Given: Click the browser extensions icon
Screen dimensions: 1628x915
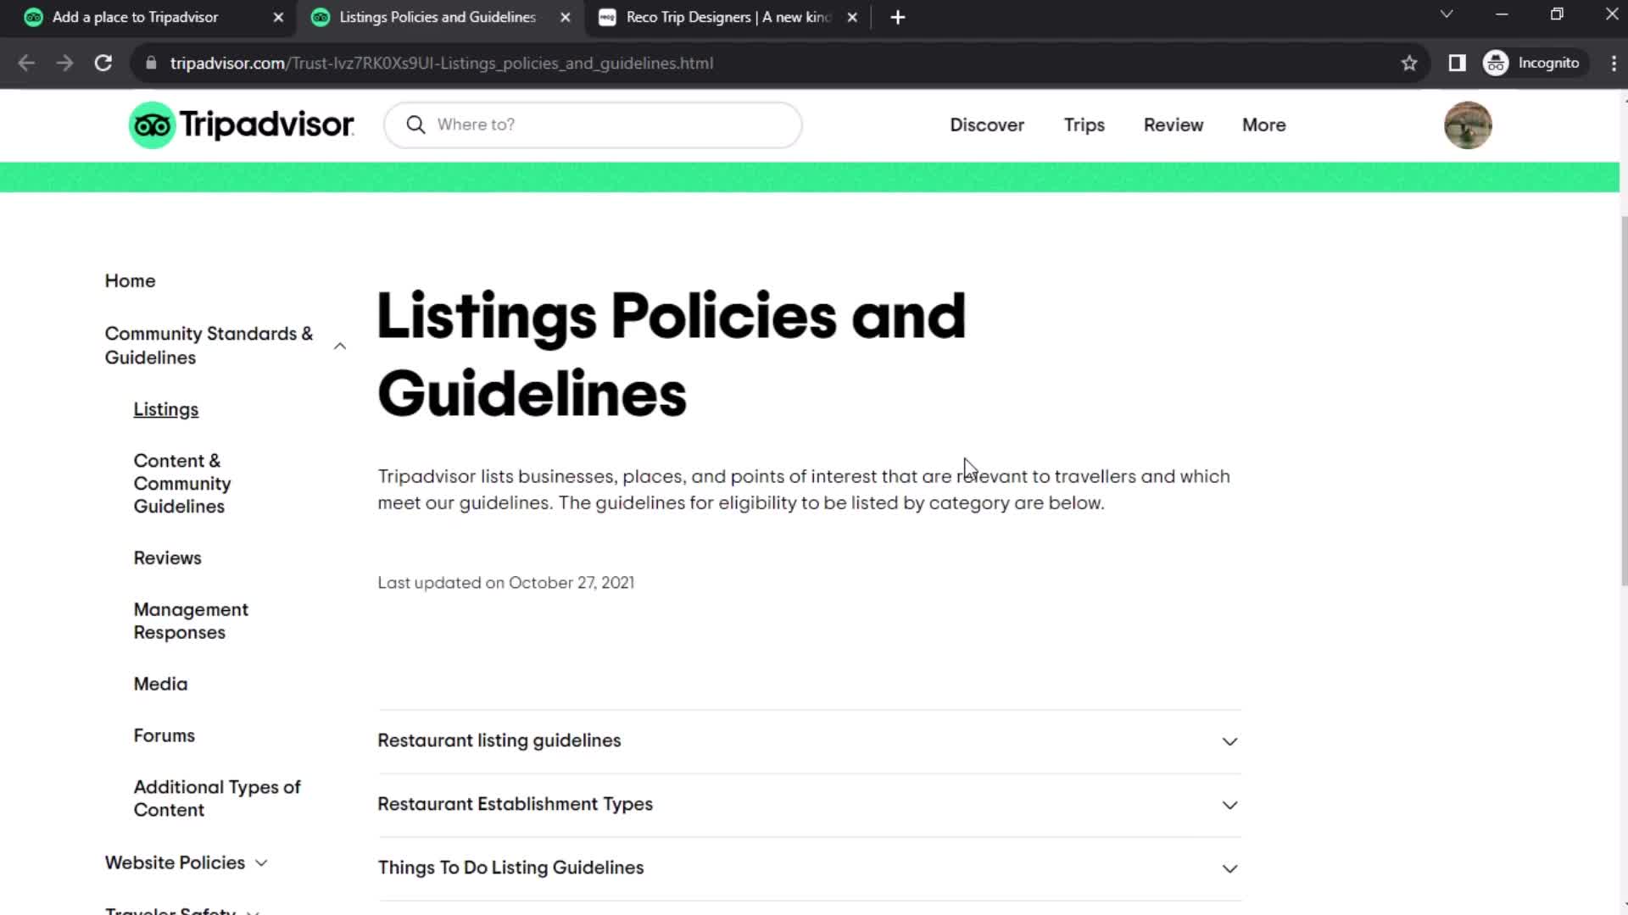Looking at the screenshot, I should 1457,63.
